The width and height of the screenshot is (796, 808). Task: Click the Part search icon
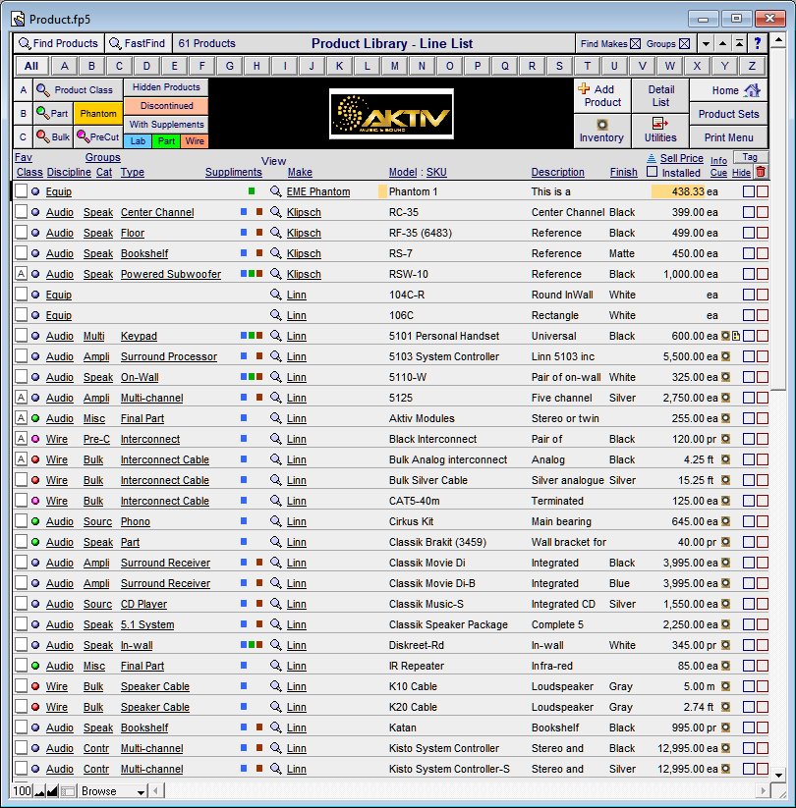tap(42, 113)
